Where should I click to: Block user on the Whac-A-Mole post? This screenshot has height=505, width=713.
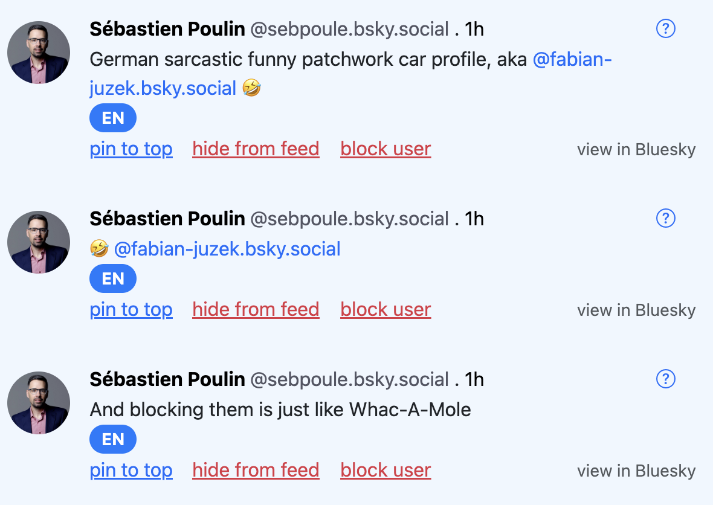pyautogui.click(x=386, y=471)
